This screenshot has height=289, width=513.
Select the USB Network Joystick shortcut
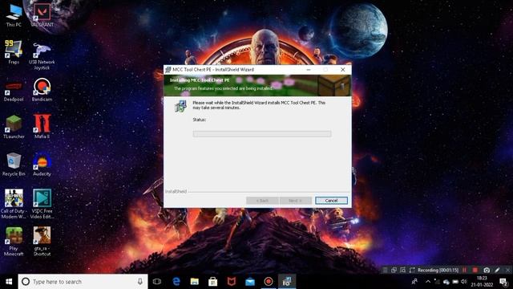[42, 55]
